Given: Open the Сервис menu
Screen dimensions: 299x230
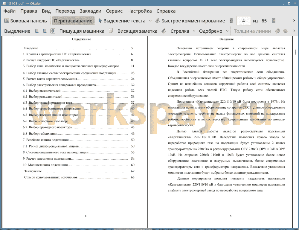Looking at the screenshot, I should pyautogui.click(x=114, y=11).
